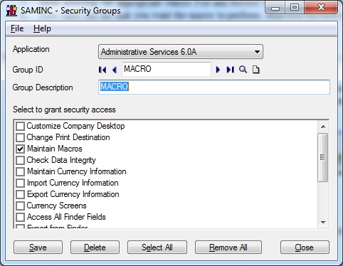Image resolution: width=343 pixels, height=266 pixels.
Task: Grant Maintain Currency Information access
Action: 20,171
